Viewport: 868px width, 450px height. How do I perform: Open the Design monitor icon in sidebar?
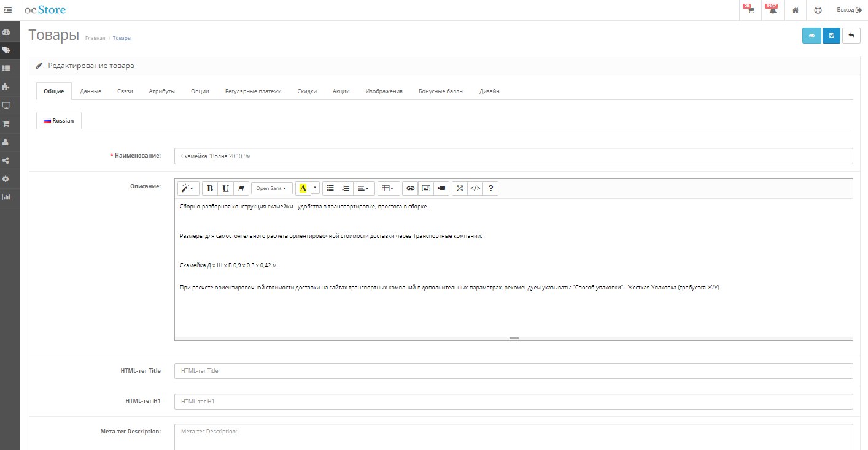pyautogui.click(x=7, y=105)
